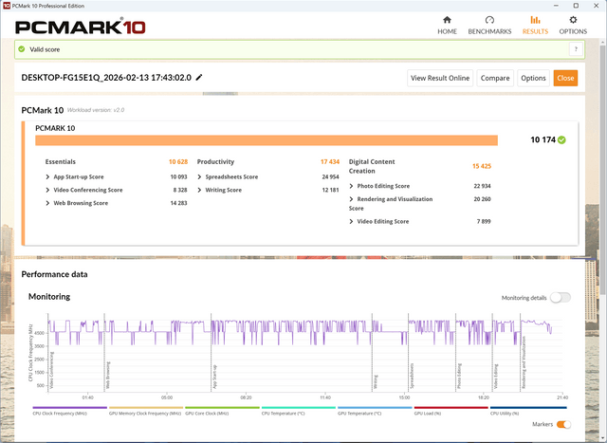Viewport: 607px width, 443px height.
Task: Click the options gear icon
Action: tap(573, 20)
